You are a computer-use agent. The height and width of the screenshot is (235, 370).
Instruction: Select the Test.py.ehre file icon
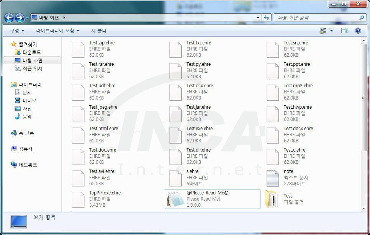175,71
